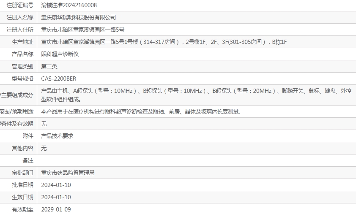Select the 批准日期 value 2024-01-10

[x=56, y=185]
